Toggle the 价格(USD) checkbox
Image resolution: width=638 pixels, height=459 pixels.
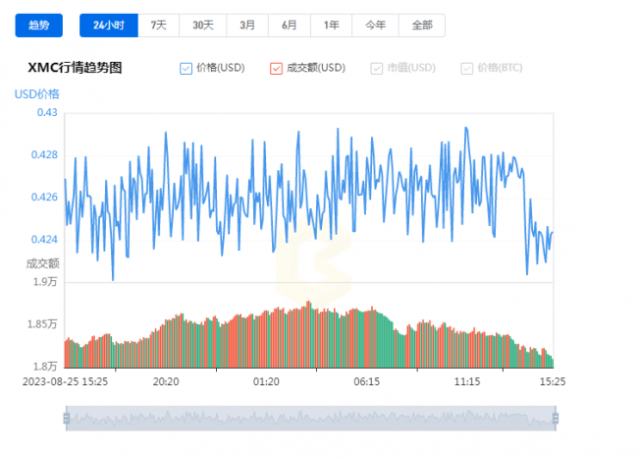(x=186, y=69)
